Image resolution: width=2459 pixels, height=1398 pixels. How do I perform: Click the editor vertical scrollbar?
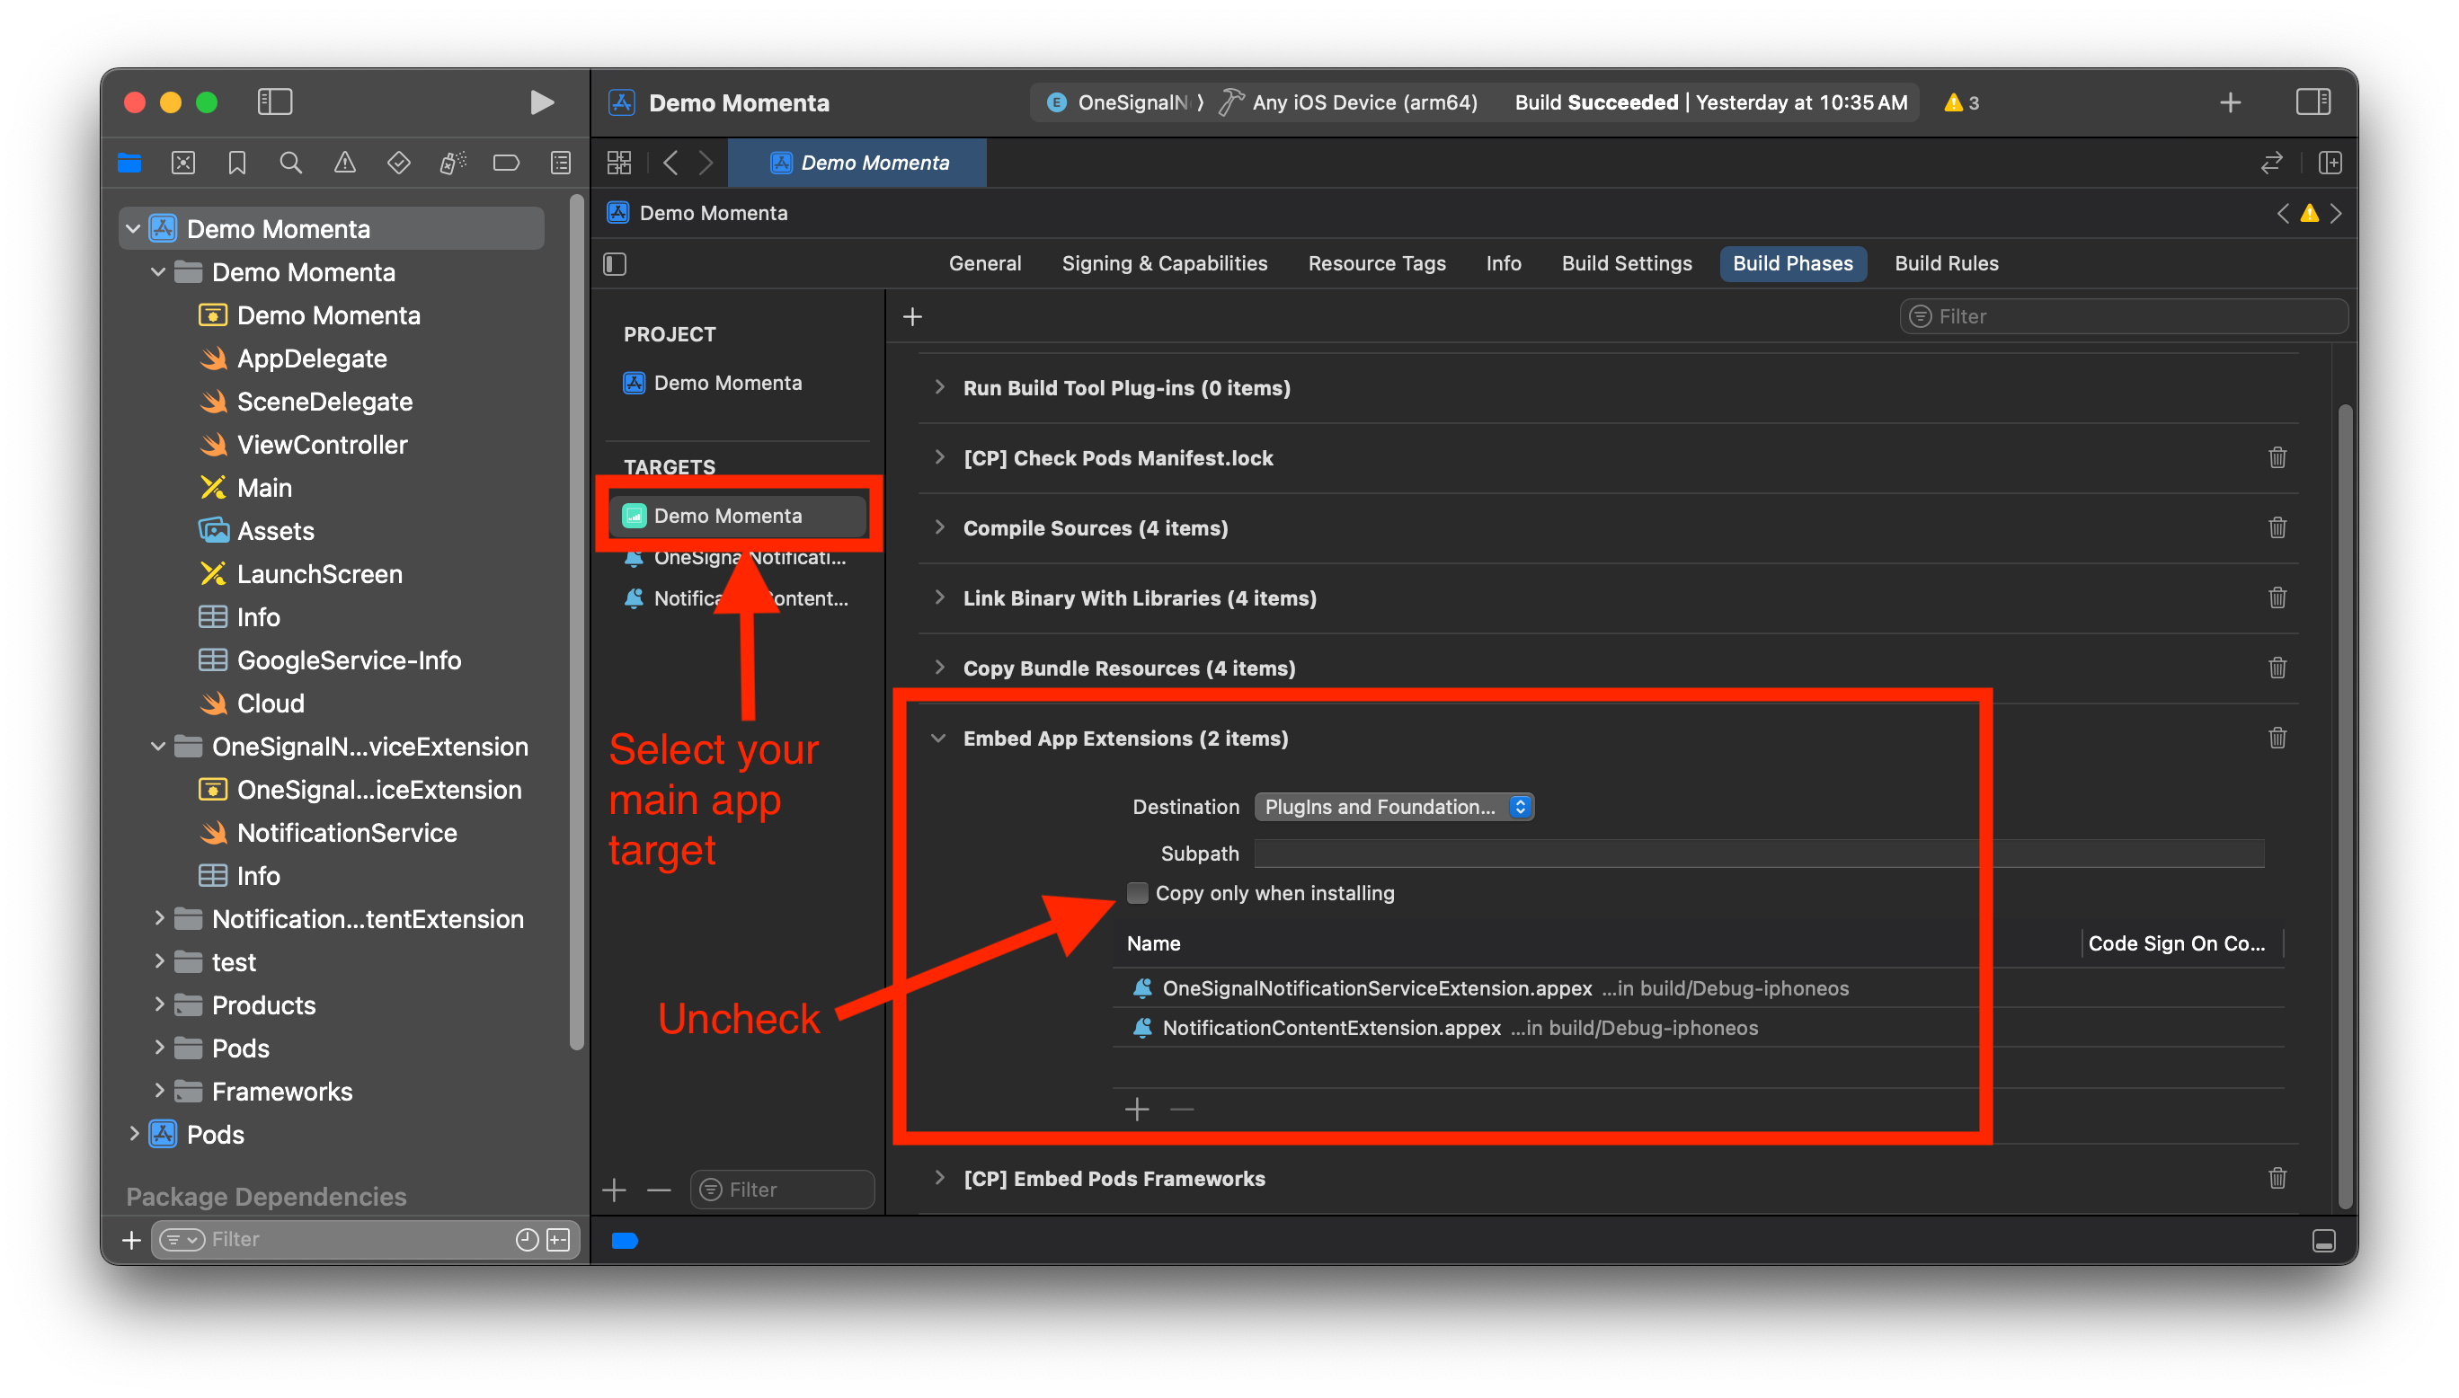point(2345,807)
